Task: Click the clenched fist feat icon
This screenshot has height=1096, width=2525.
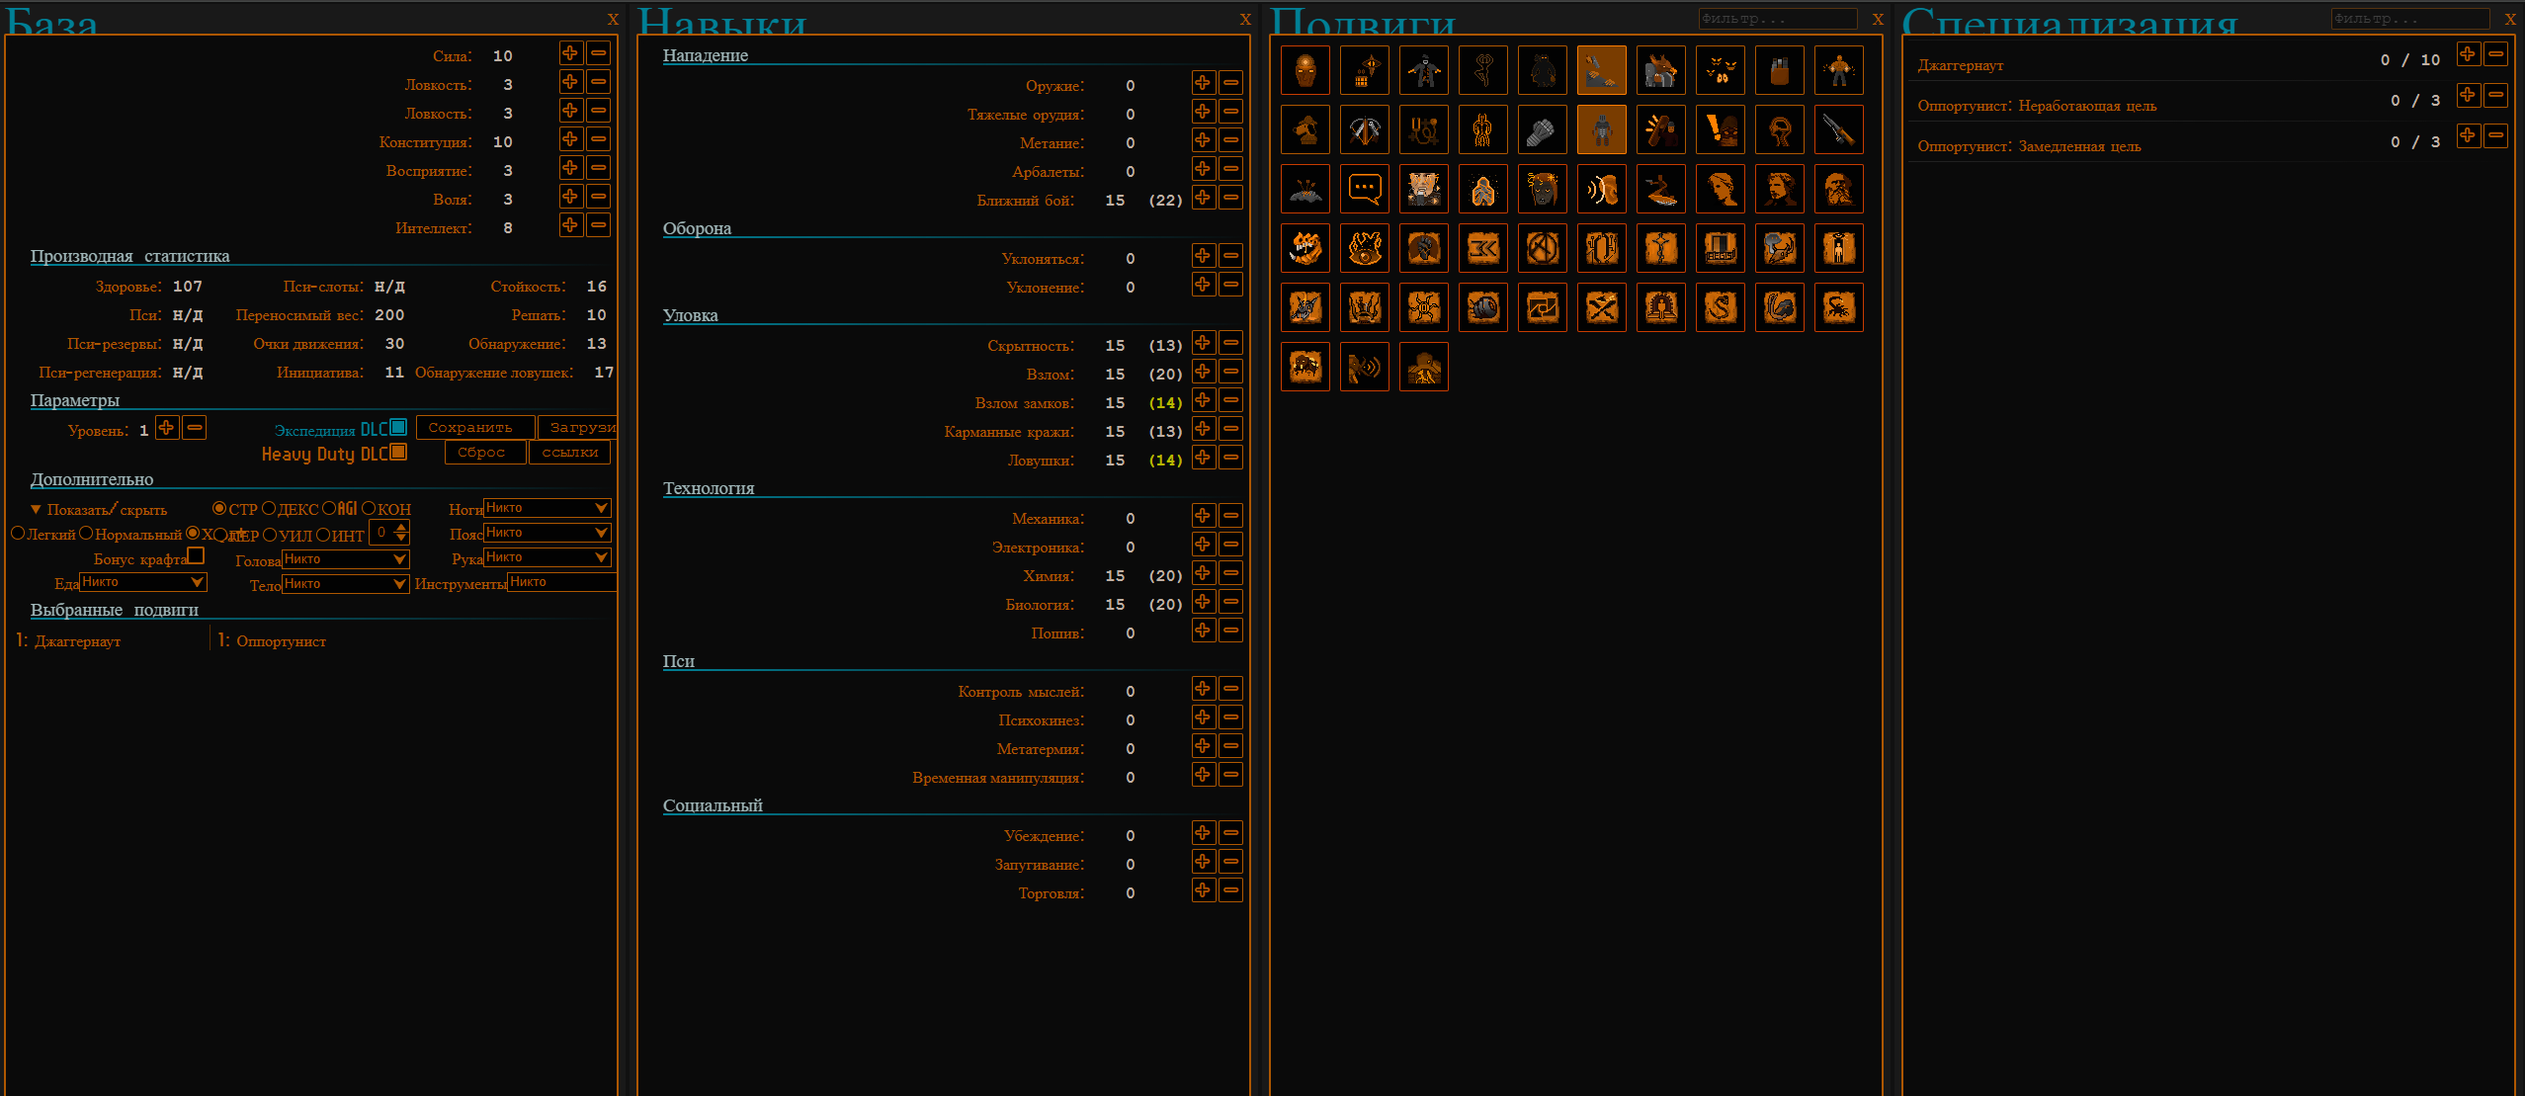Action: pyautogui.click(x=1542, y=129)
